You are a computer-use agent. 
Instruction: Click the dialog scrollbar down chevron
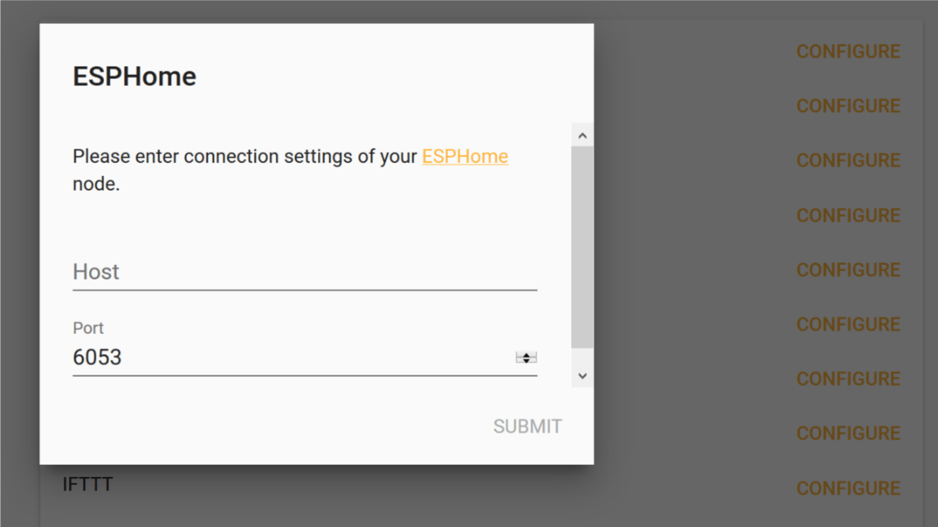(x=582, y=375)
